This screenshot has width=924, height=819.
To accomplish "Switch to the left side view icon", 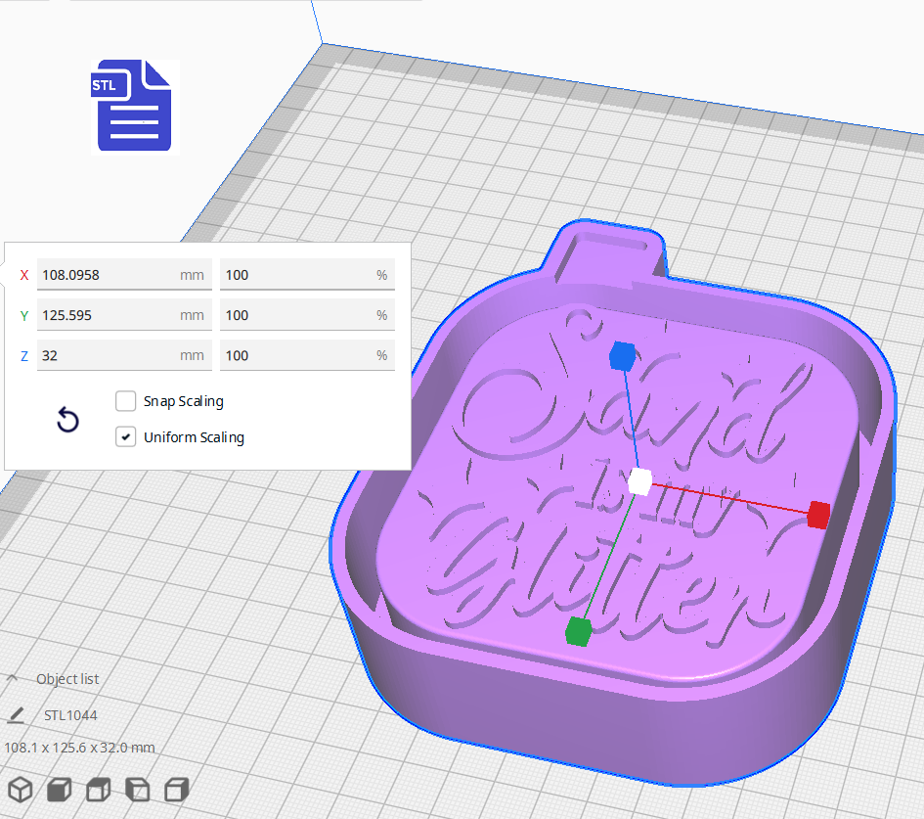I will click(x=137, y=789).
